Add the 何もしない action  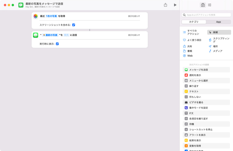(x=206, y=97)
